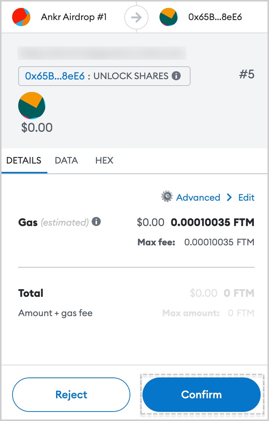Open the HEX tab

tap(104, 161)
